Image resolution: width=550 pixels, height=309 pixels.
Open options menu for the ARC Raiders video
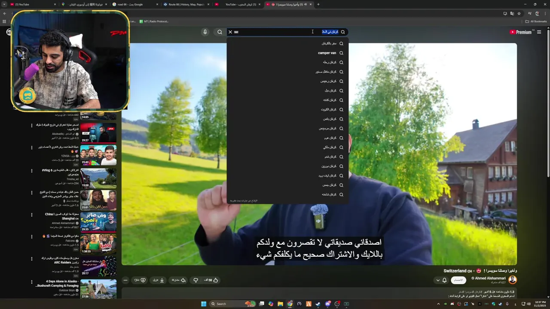[31, 259]
